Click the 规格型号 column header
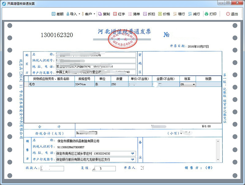This screenshot has height=185, width=245. (85, 79)
